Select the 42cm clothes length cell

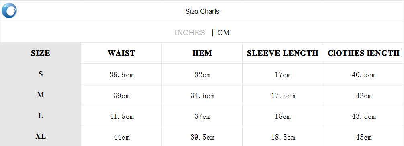[364, 96]
